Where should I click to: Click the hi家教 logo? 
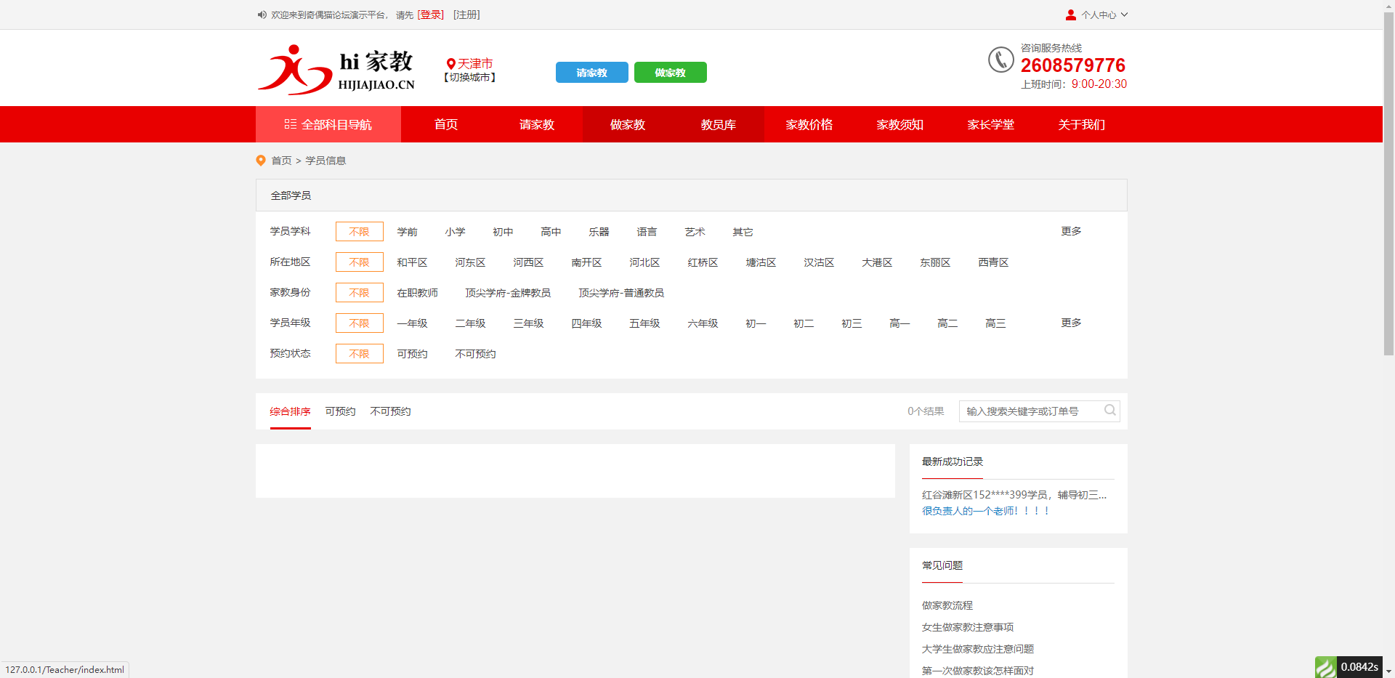pos(336,69)
